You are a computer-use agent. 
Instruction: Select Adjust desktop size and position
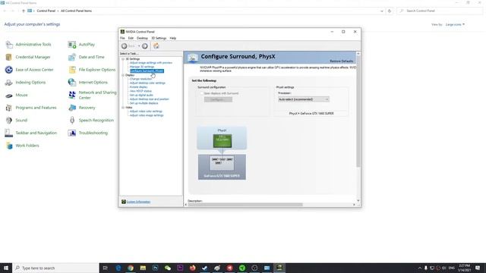tap(150, 99)
